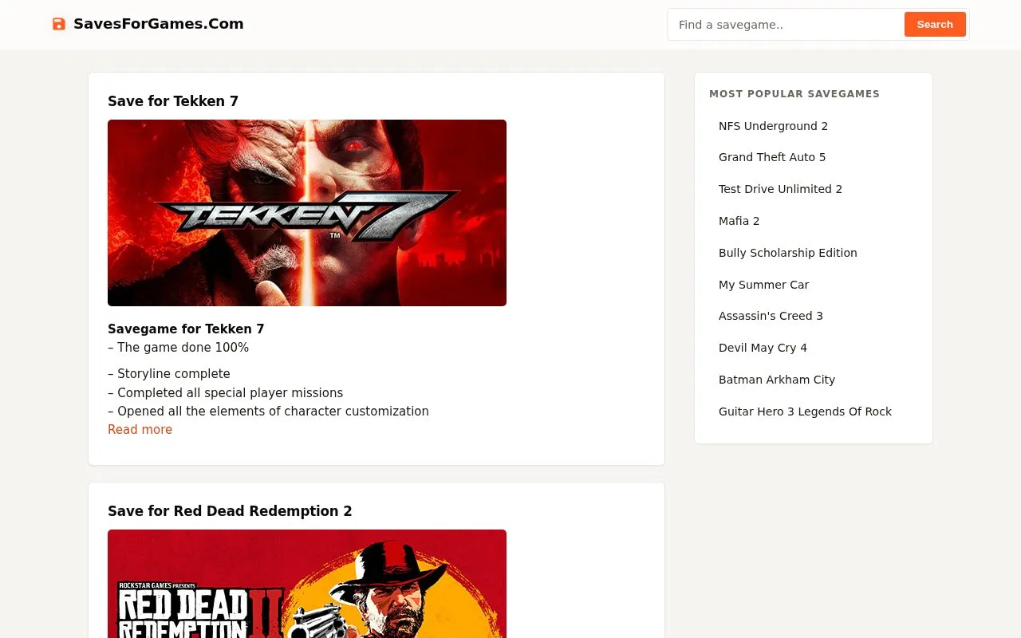Click the Savegame for Tekken 7 bold text
This screenshot has height=638, width=1021.
(186, 329)
